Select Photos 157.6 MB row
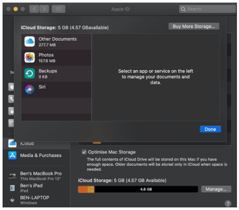Screen dimensions: 239x210 tap(56, 58)
